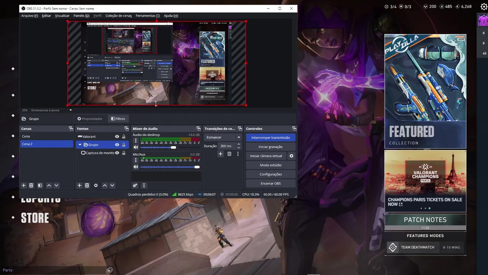The width and height of the screenshot is (488, 275).
Task: Click Encerrar OBS button
Action: pyautogui.click(x=271, y=183)
